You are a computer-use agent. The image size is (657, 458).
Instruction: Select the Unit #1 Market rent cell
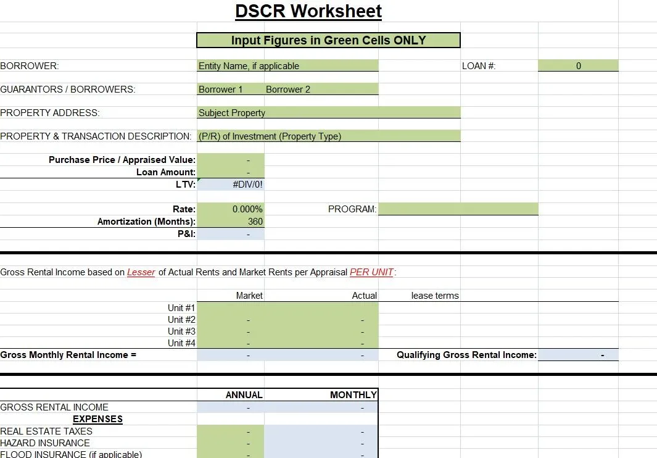(x=231, y=308)
